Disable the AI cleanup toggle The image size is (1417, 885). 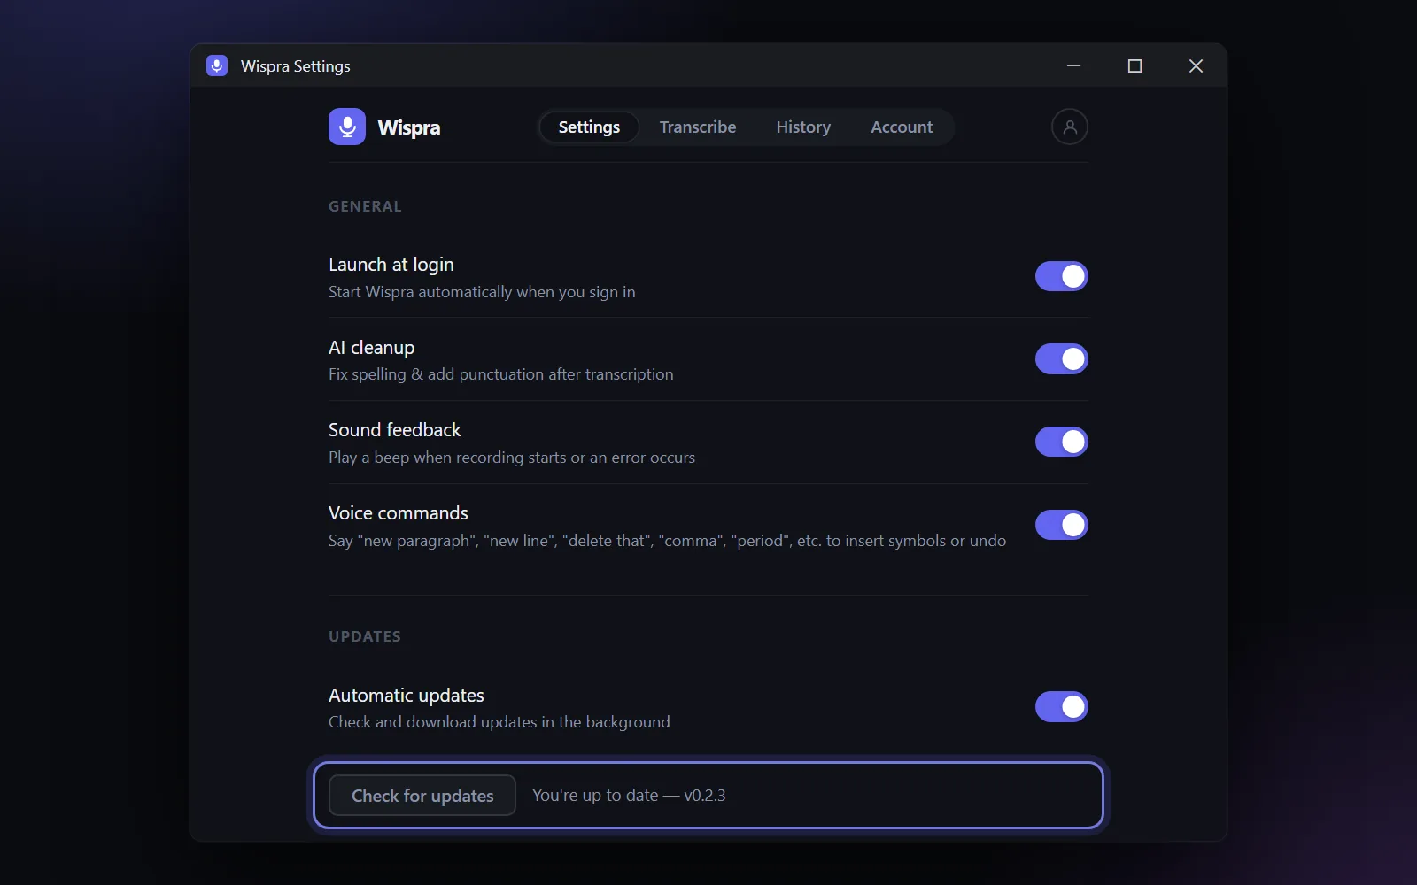click(1061, 359)
